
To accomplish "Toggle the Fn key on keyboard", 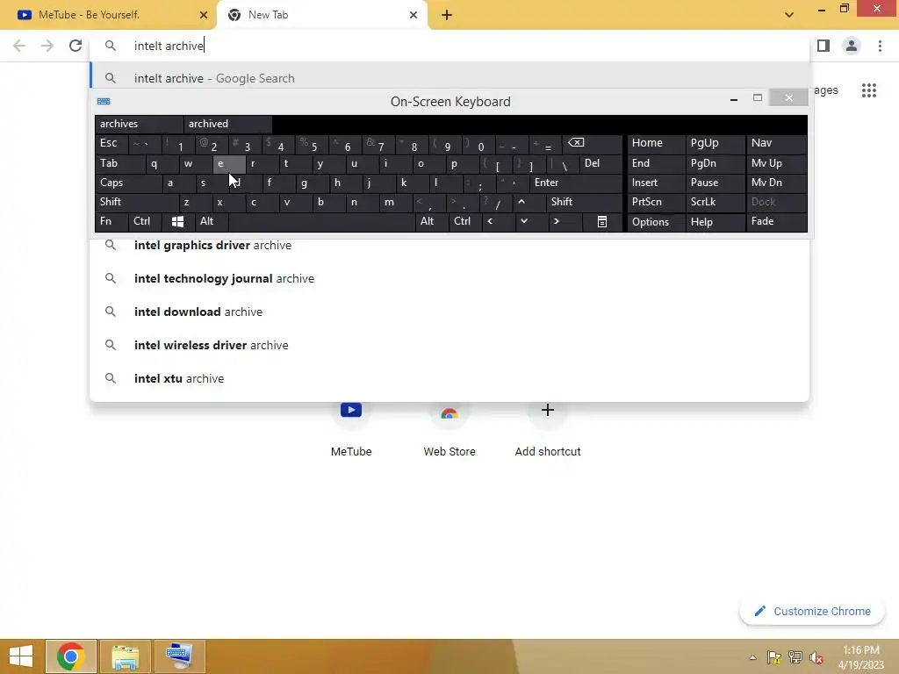I will click(x=111, y=222).
